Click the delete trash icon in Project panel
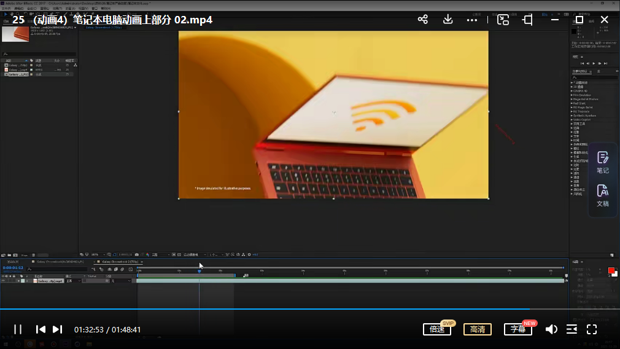The width and height of the screenshot is (620, 349). coord(33,255)
